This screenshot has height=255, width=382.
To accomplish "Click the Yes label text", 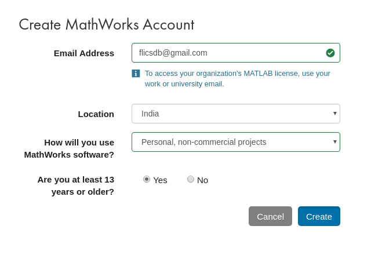I will 160,180.
